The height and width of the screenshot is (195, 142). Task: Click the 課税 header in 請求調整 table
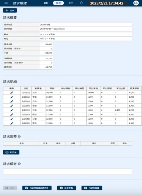pos(113,143)
